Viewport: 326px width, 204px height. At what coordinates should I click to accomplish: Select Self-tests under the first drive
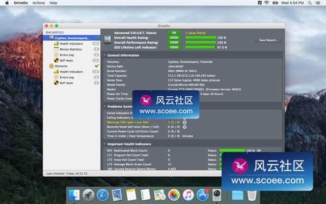(66, 60)
